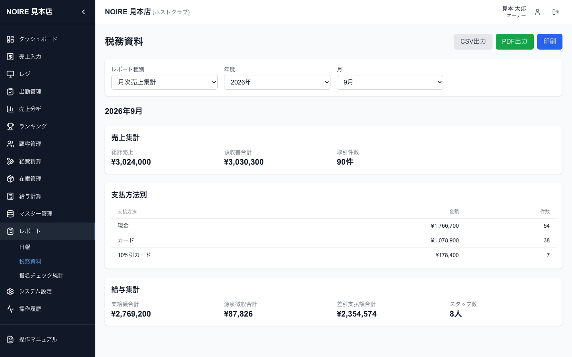The height and width of the screenshot is (357, 572).
Task: Open the 月 dropdown showing 9月
Action: click(x=390, y=82)
